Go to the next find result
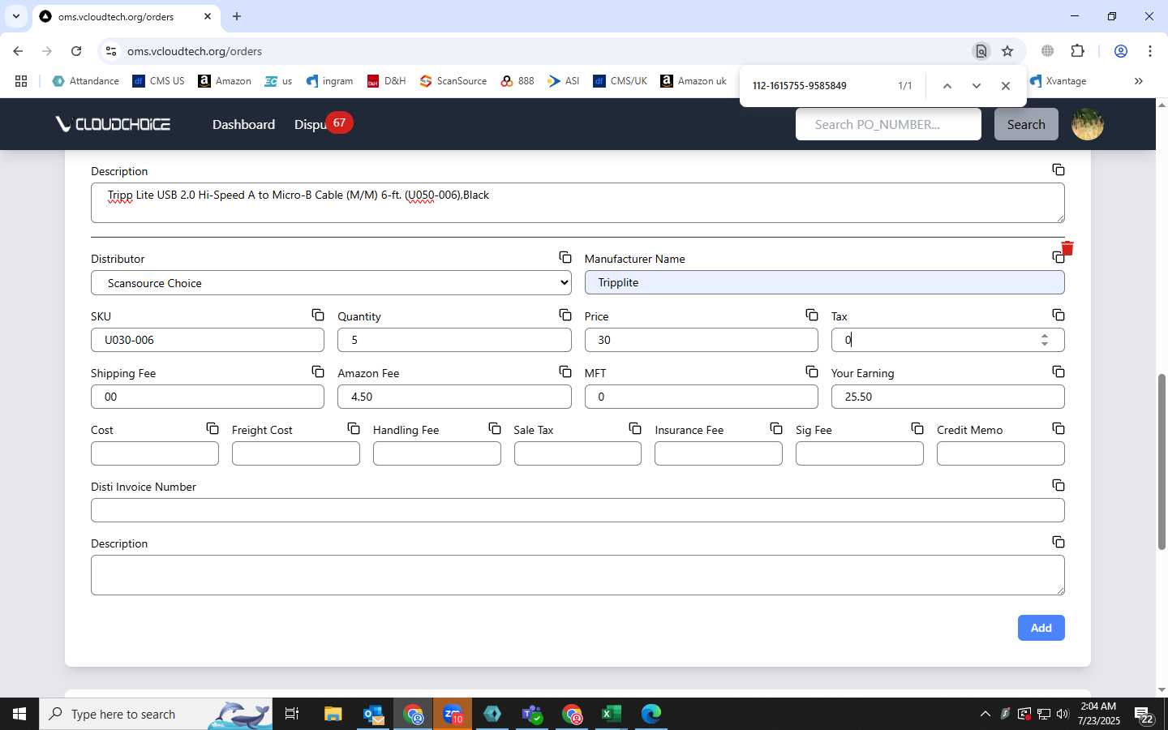The height and width of the screenshot is (730, 1168). point(977,86)
